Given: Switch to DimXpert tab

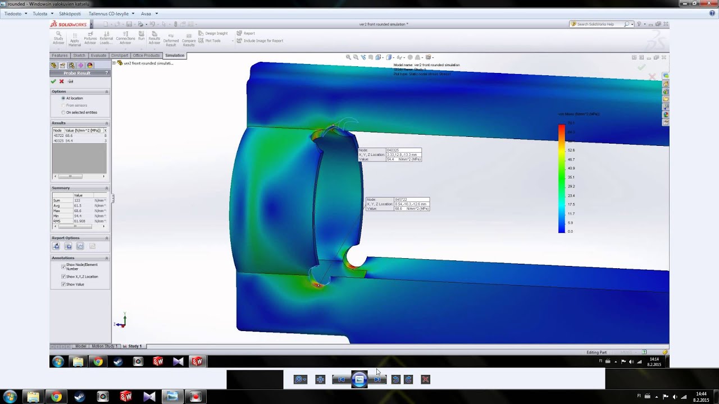Looking at the screenshot, I should (x=120, y=56).
